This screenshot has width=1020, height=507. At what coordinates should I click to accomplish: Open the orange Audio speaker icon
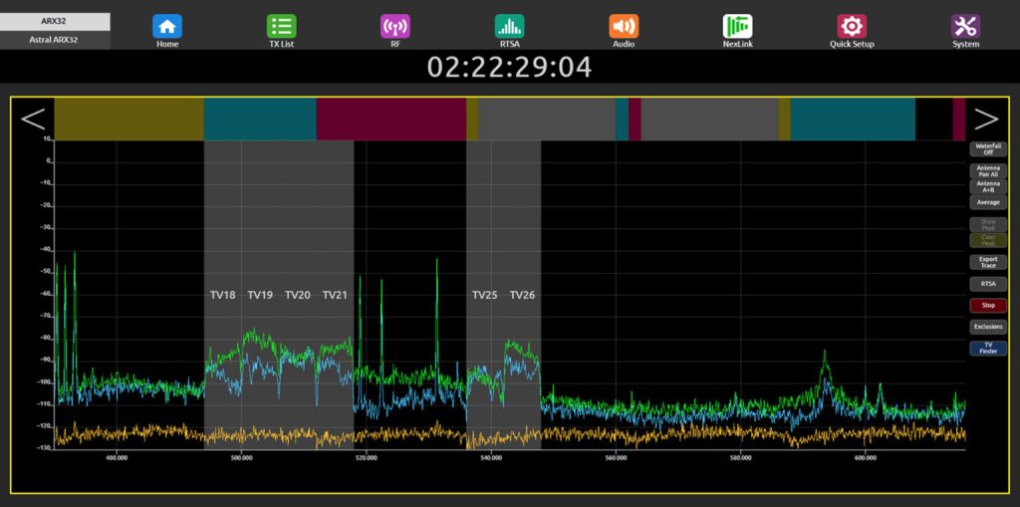[624, 27]
